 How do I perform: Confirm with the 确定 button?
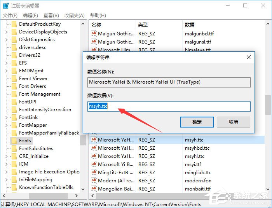[197, 122]
